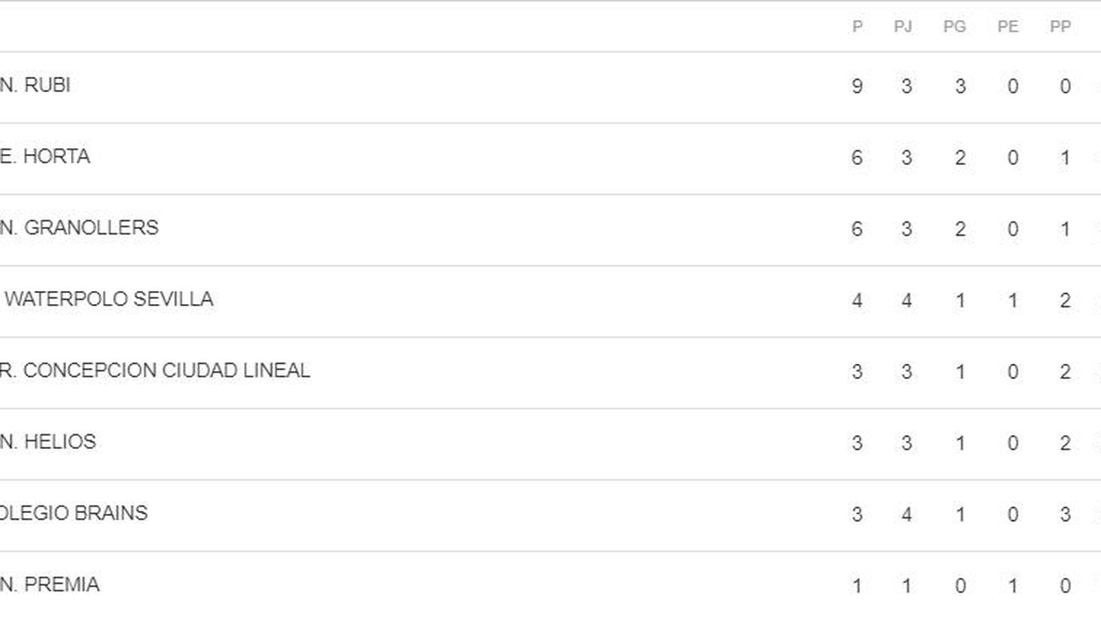Open the N. PREMIA team row
Image resolution: width=1101 pixels, height=619 pixels.
click(x=50, y=585)
